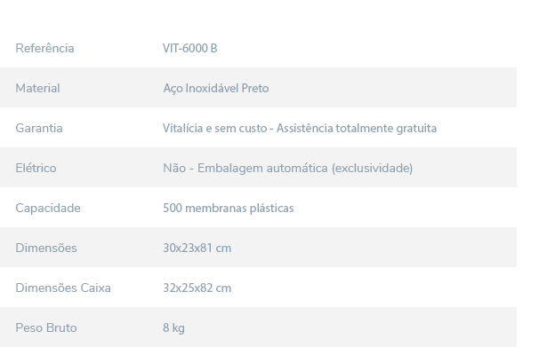Click the Capacidade label
The height and width of the screenshot is (347, 547).
pyautogui.click(x=48, y=209)
